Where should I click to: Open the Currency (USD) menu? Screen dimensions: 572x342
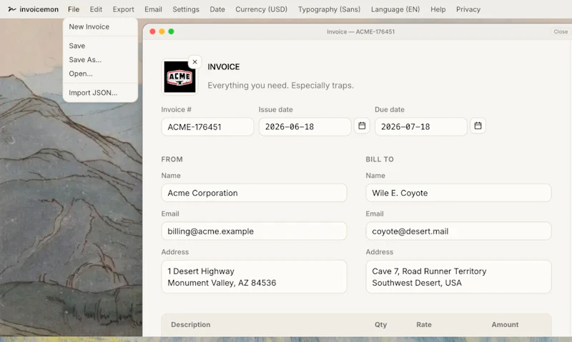tap(261, 9)
